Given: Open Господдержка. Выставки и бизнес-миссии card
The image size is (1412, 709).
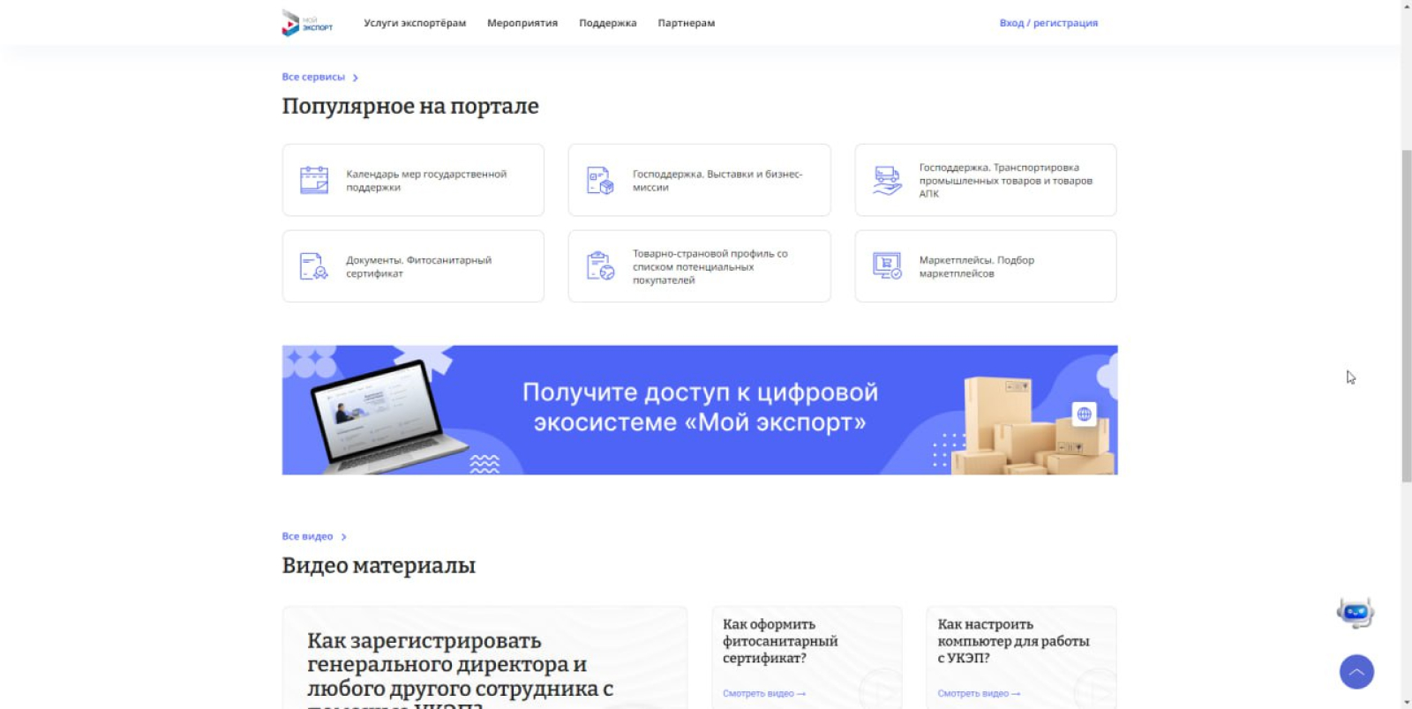Looking at the screenshot, I should pos(699,180).
